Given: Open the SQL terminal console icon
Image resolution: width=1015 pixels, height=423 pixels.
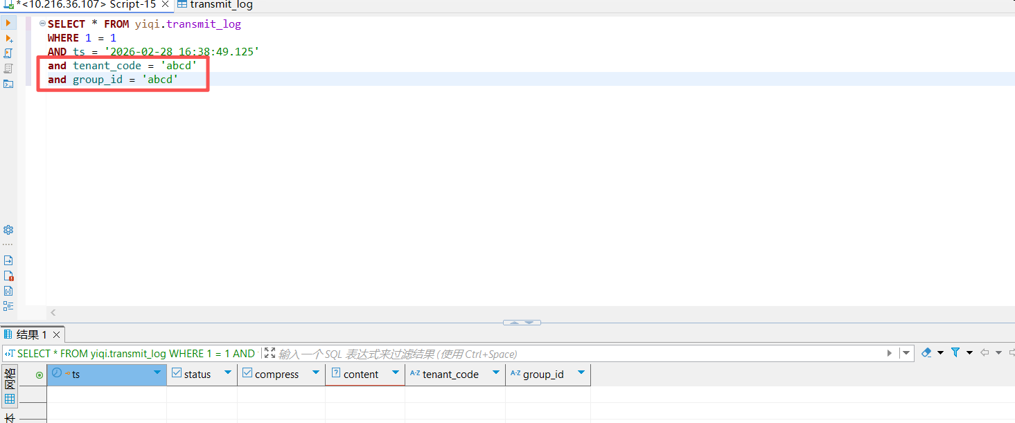Looking at the screenshot, I should (x=8, y=84).
